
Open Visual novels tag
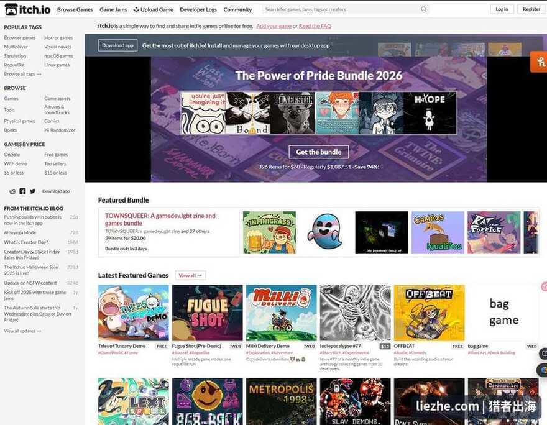pos(58,47)
